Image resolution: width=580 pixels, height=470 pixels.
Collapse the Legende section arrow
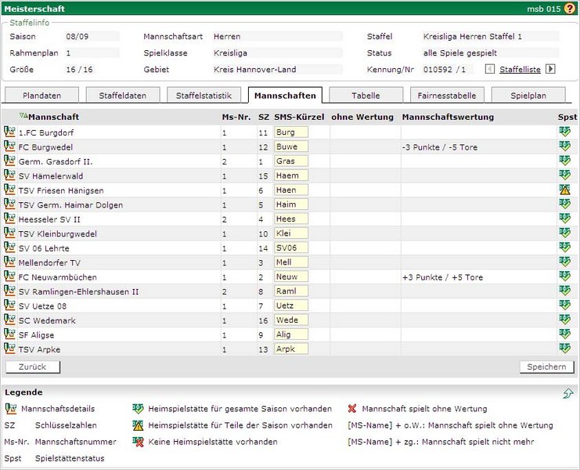(x=567, y=393)
